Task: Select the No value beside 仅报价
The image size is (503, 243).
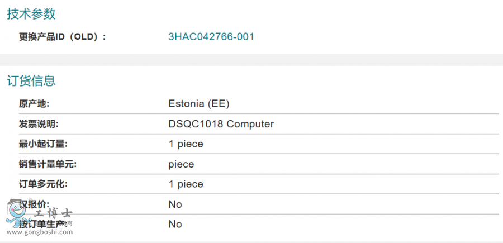Action: tap(175, 204)
